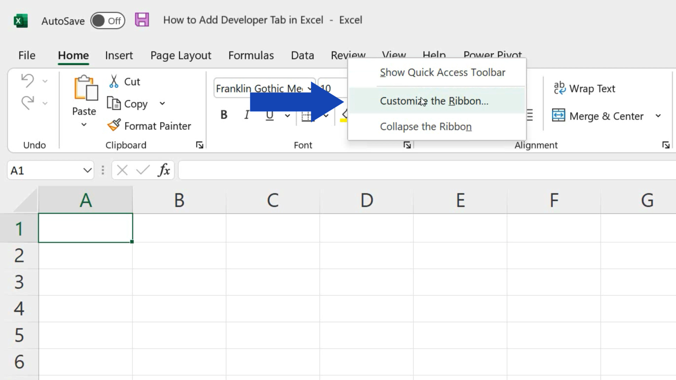
Task: Click the Cut scissors icon
Action: click(114, 81)
